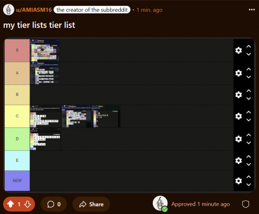Open u/AMIASM16 profile avatar
Image resolution: width=259 pixels, height=214 pixels.
point(9,10)
